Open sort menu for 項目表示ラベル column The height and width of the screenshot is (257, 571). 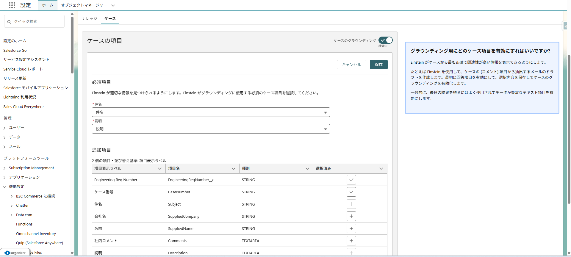pos(160,169)
